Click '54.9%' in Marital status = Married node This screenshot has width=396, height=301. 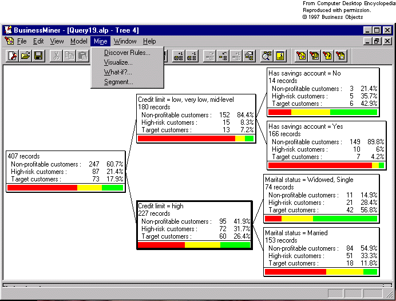click(x=369, y=248)
